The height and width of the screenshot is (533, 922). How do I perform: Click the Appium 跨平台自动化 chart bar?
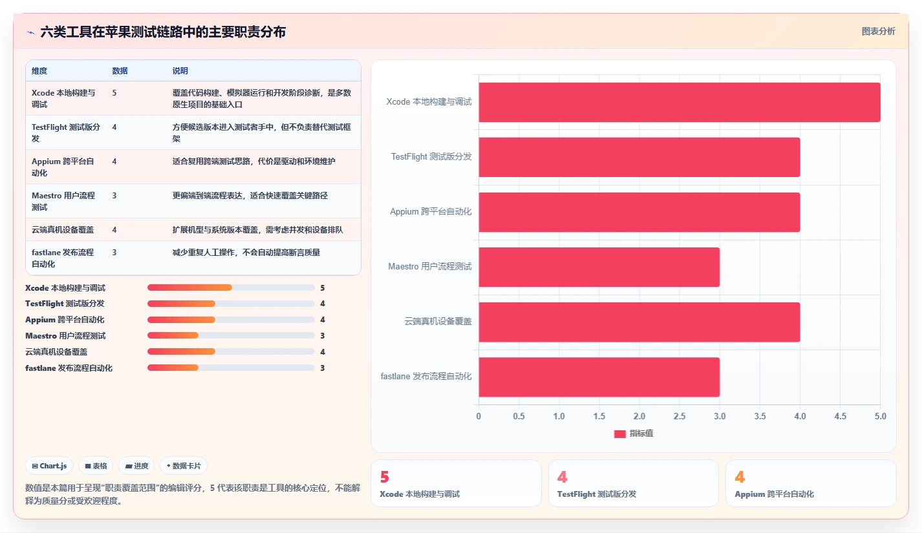(x=639, y=212)
